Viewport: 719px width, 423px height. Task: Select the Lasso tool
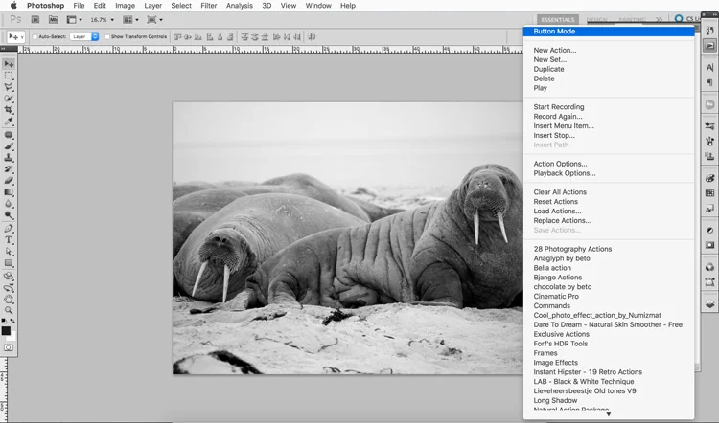[x=9, y=87]
